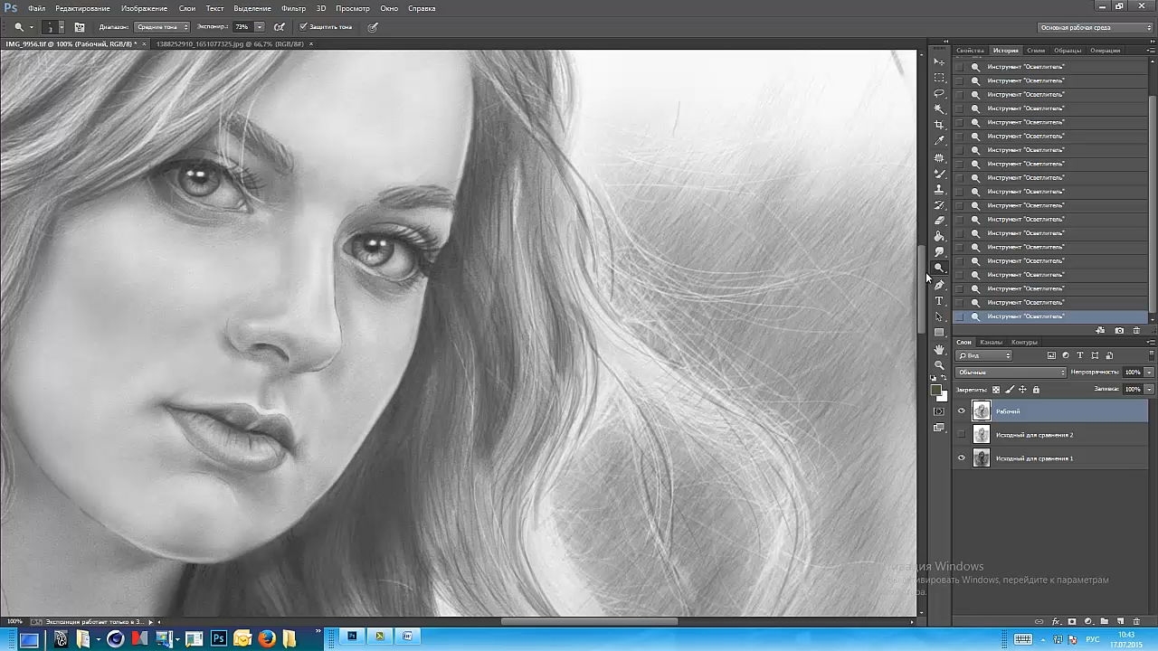Select the Hand tool
Screen dimensions: 1158x651
click(939, 349)
